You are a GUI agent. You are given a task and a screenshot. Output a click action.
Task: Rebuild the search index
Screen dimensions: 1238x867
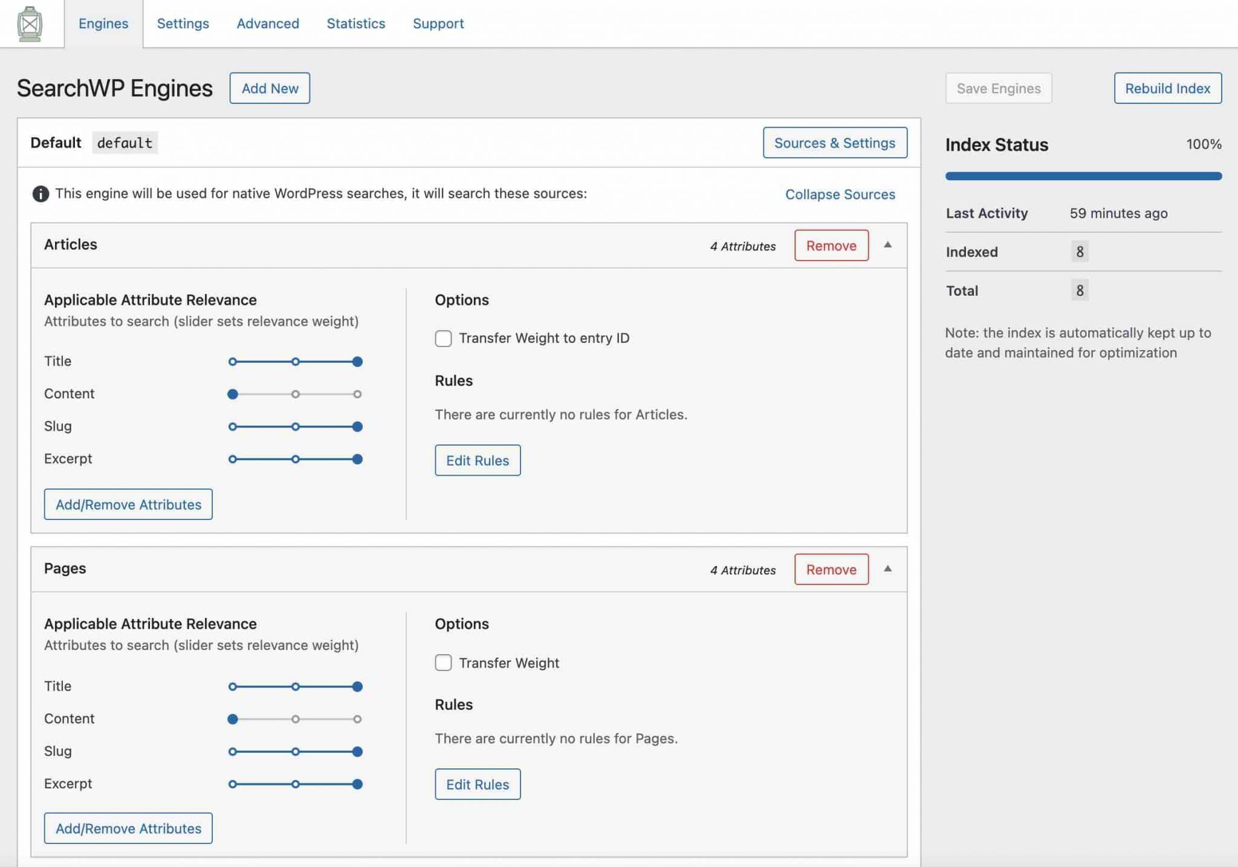pos(1168,88)
